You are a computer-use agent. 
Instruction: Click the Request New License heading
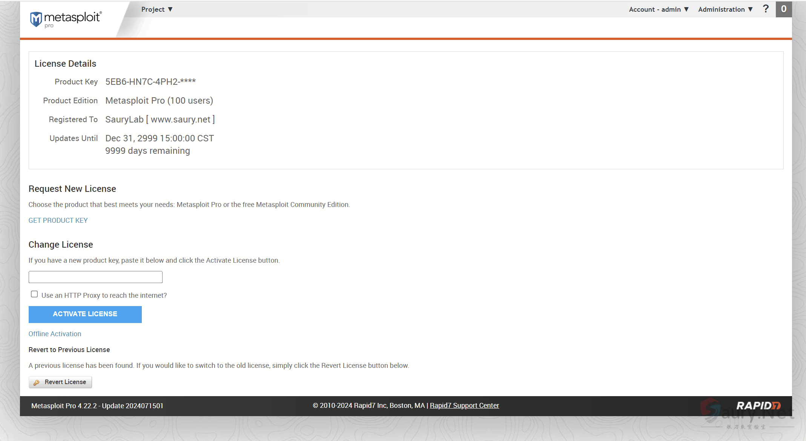(x=72, y=189)
